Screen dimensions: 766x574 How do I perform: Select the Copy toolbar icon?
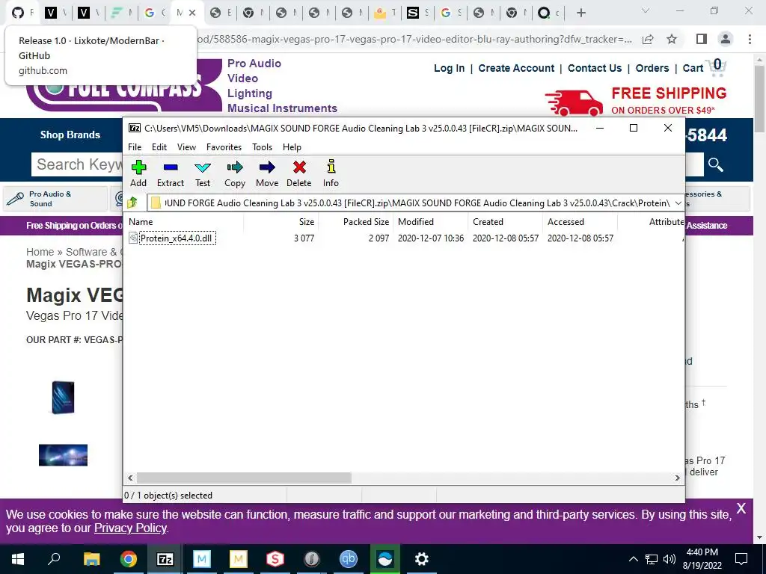(x=234, y=173)
